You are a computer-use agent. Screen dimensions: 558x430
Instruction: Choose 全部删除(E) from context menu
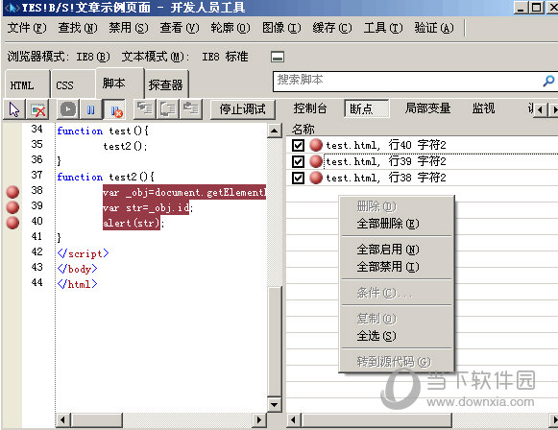[x=396, y=224]
